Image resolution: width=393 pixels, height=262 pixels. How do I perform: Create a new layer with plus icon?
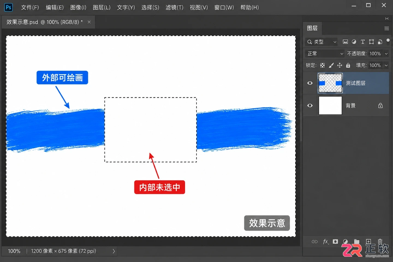pos(368,242)
